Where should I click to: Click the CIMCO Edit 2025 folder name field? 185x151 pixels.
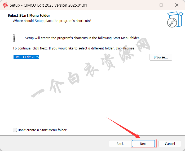click(79, 57)
